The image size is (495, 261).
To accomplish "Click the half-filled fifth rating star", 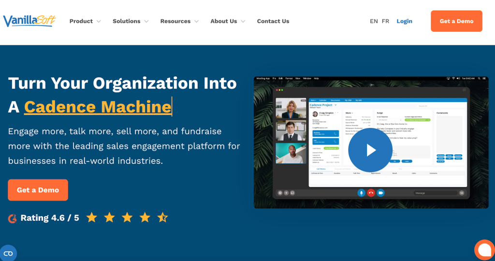I will tap(163, 217).
